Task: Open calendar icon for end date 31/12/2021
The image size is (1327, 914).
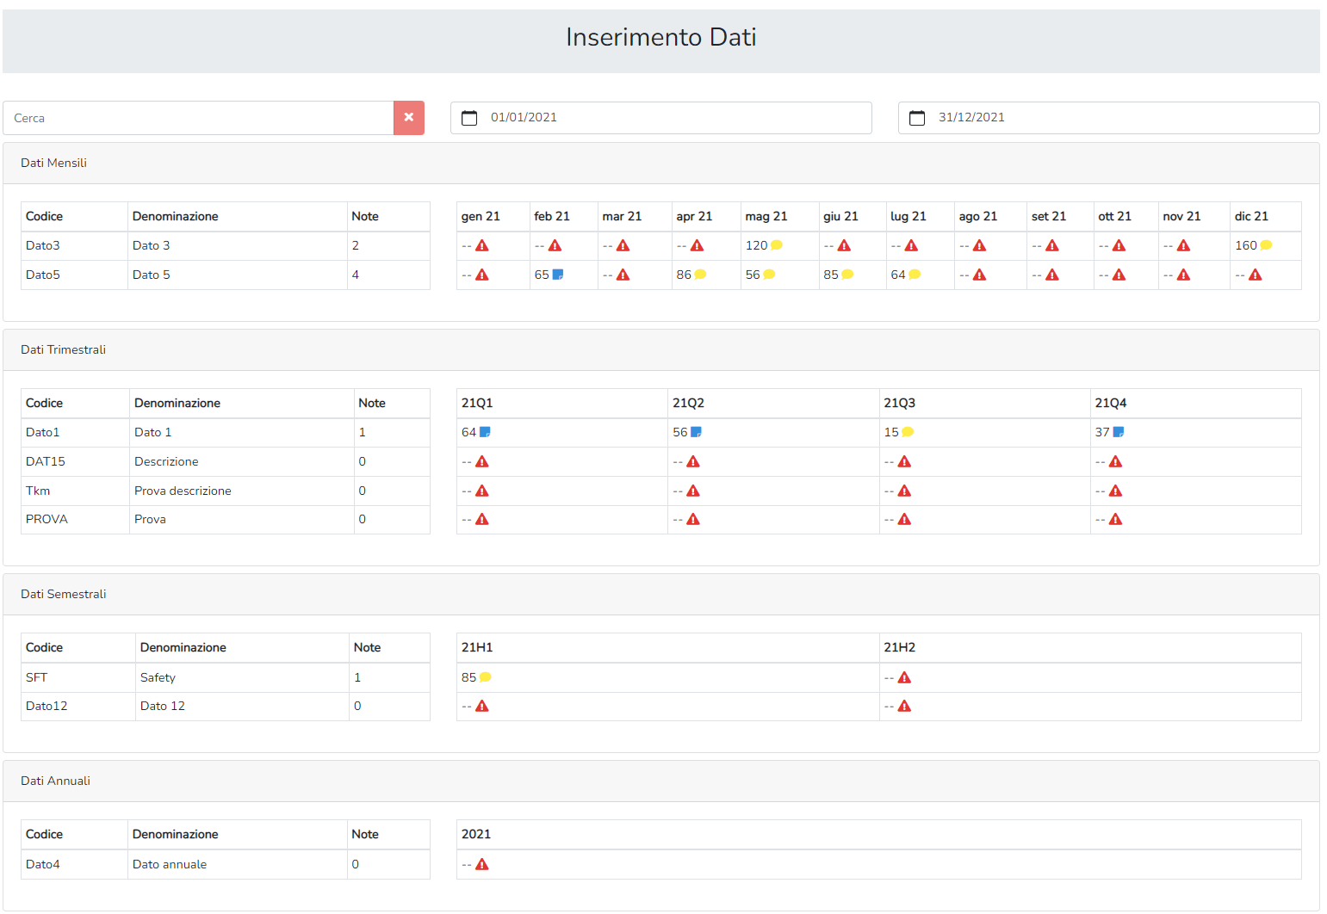Action: tap(917, 118)
